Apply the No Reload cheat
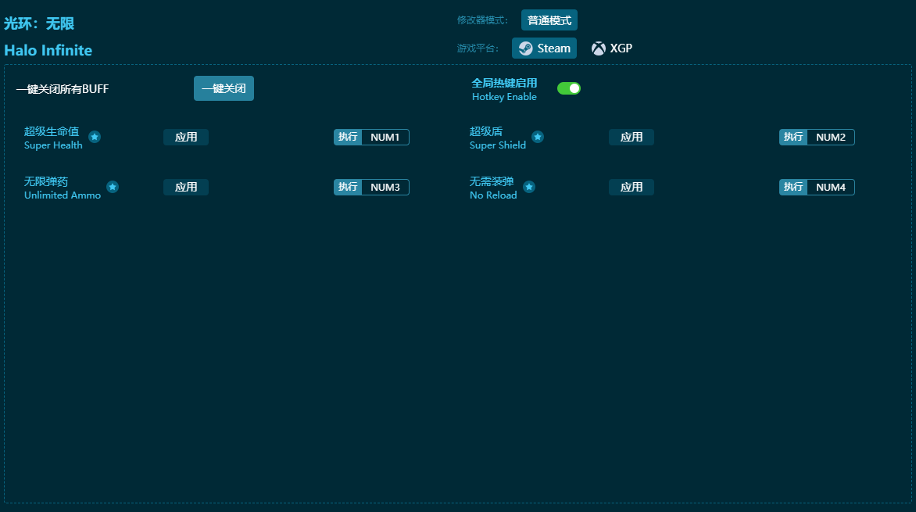Screen dimensions: 916x512 click(632, 188)
